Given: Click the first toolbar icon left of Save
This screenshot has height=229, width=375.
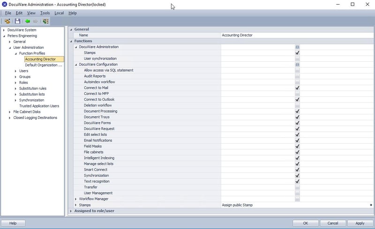Looking at the screenshot, I should pyautogui.click(x=8, y=21).
